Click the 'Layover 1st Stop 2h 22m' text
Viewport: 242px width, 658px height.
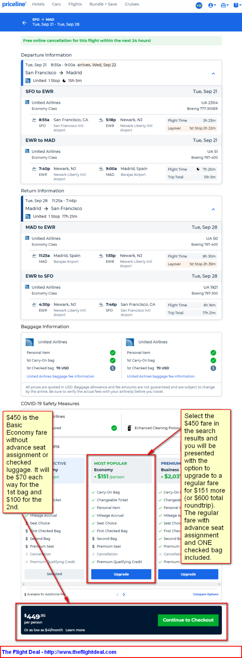[x=191, y=128]
